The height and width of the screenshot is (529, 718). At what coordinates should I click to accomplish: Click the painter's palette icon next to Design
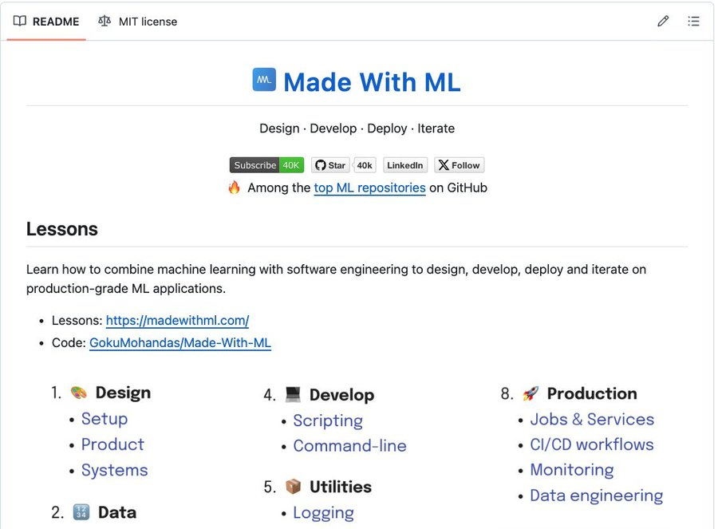(79, 393)
